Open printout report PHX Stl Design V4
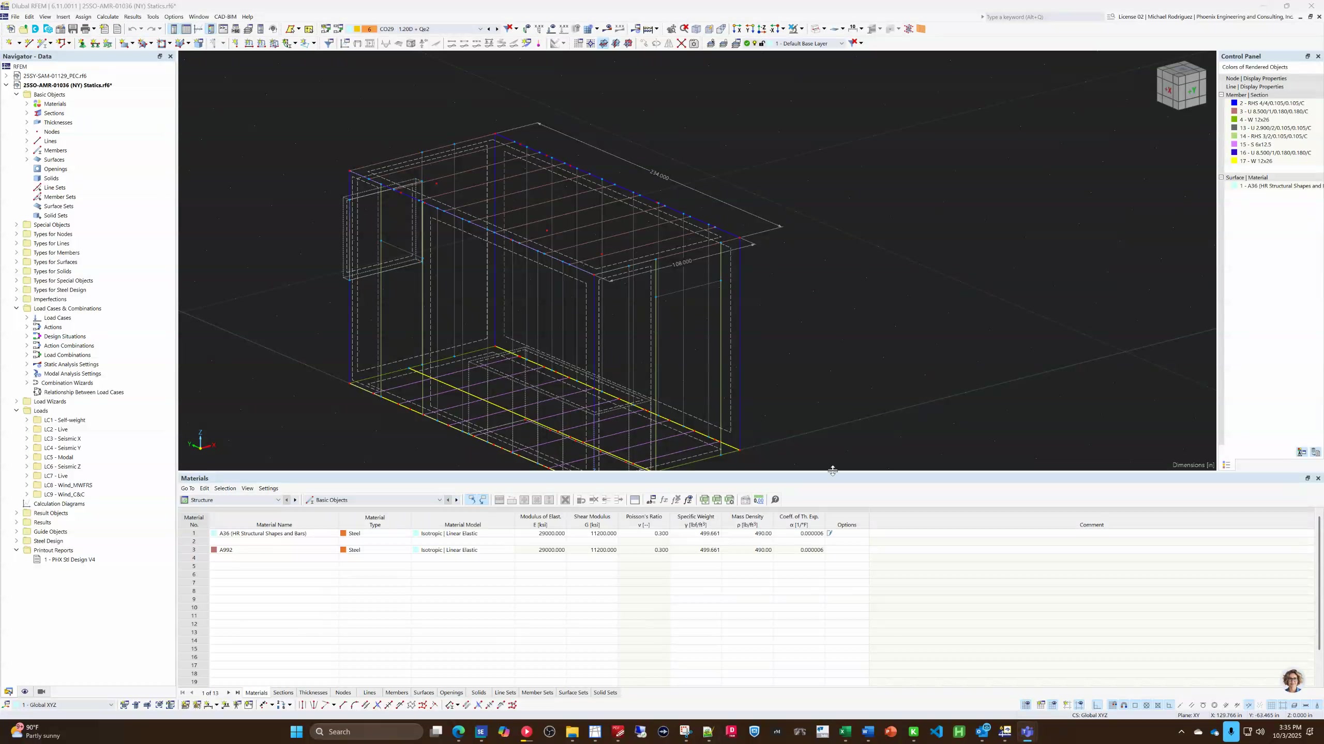The image size is (1324, 744). point(69,560)
